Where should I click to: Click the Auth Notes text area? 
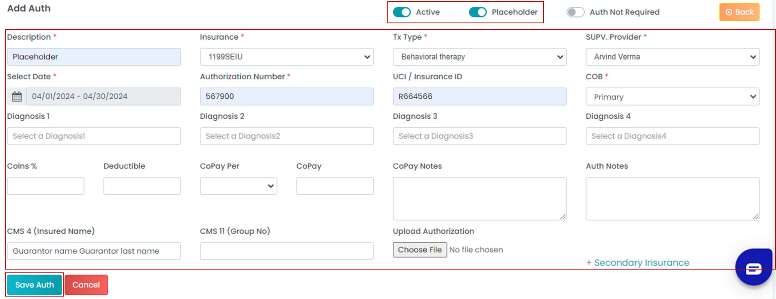point(672,198)
